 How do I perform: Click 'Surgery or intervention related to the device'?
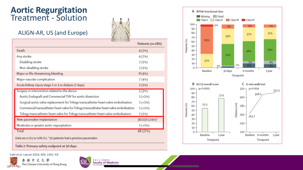pyautogui.click(x=47, y=91)
